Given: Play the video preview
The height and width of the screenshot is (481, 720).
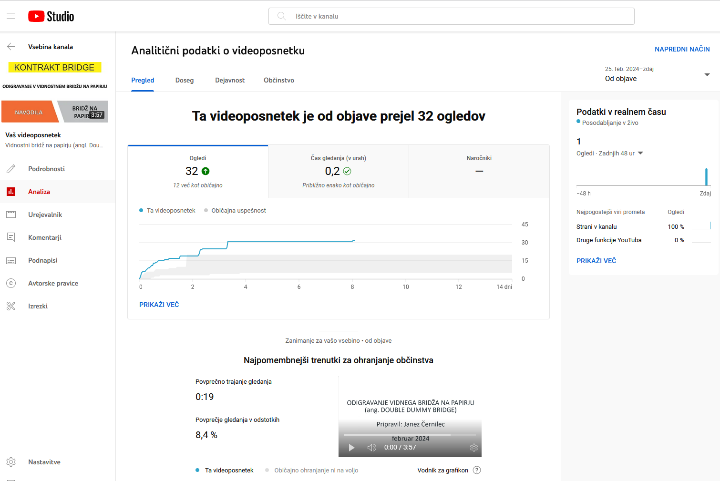Looking at the screenshot, I should [351, 448].
